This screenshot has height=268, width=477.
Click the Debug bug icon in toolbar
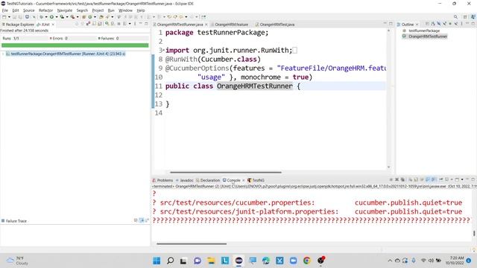pyautogui.click(x=41, y=17)
